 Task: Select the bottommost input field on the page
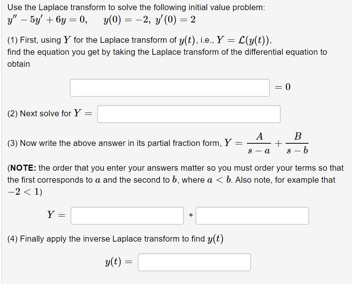[x=194, y=262]
